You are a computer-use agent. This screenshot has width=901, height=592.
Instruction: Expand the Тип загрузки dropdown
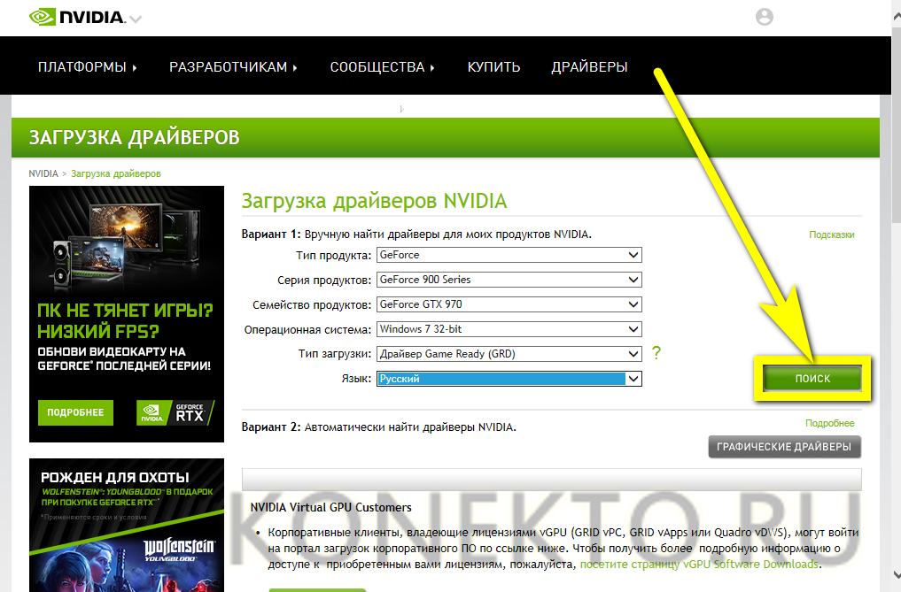click(x=509, y=354)
